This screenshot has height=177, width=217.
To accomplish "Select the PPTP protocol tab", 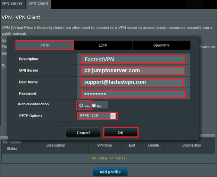I will pyautogui.click(x=45, y=45).
